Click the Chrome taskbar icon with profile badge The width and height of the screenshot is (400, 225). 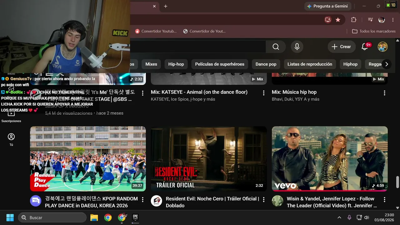[x=122, y=217]
